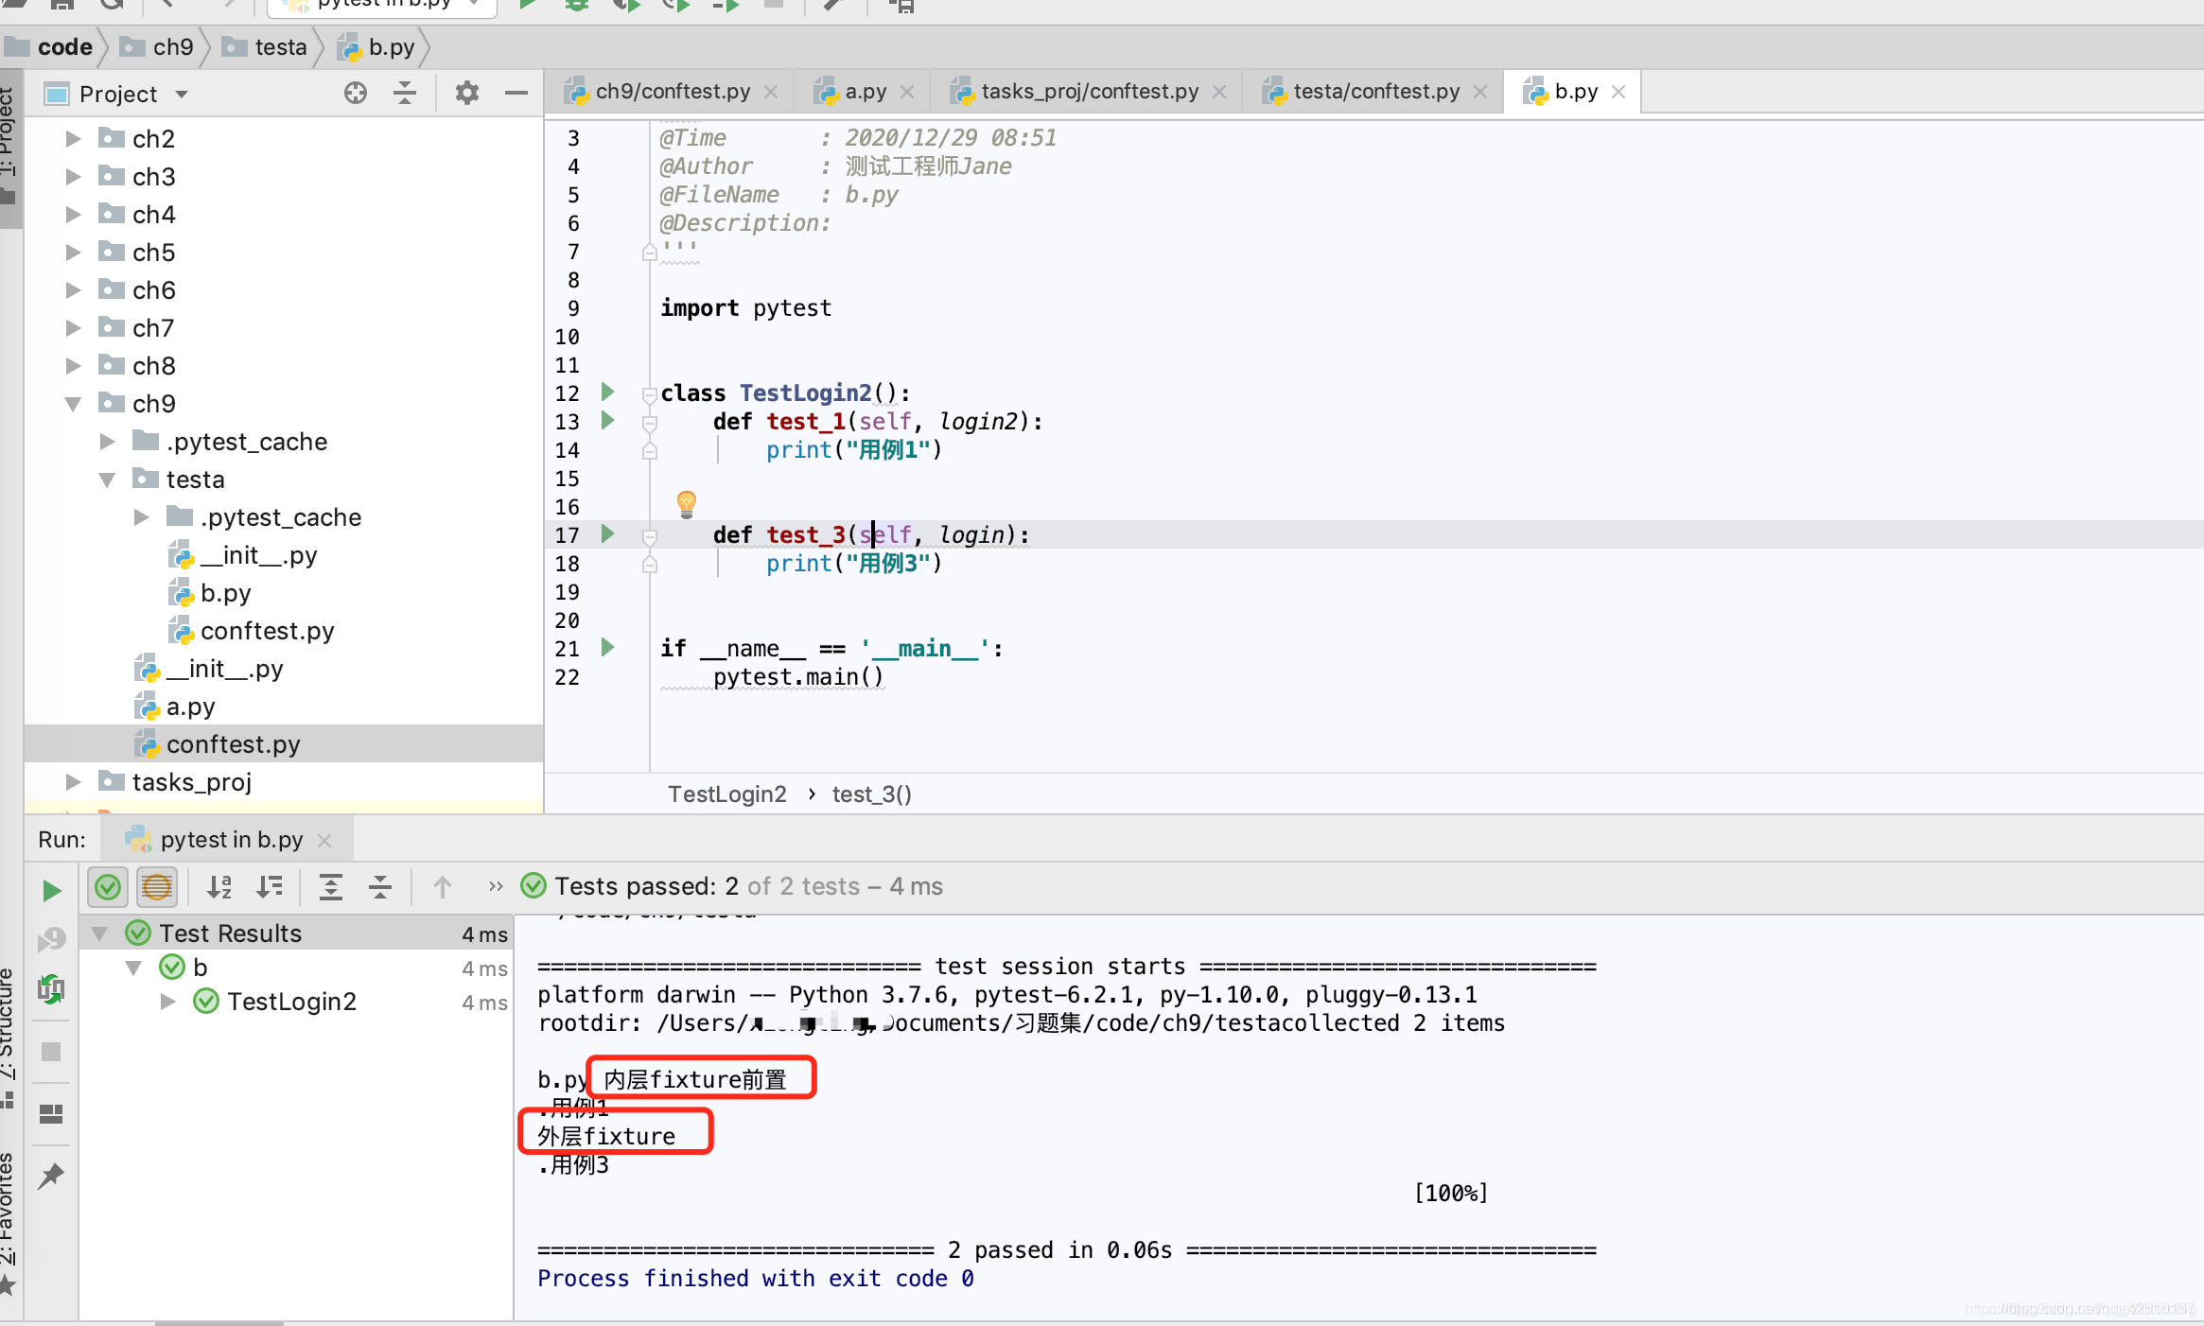The height and width of the screenshot is (1326, 2204).
Task: Stop the running process square
Action: pyautogui.click(x=52, y=1052)
